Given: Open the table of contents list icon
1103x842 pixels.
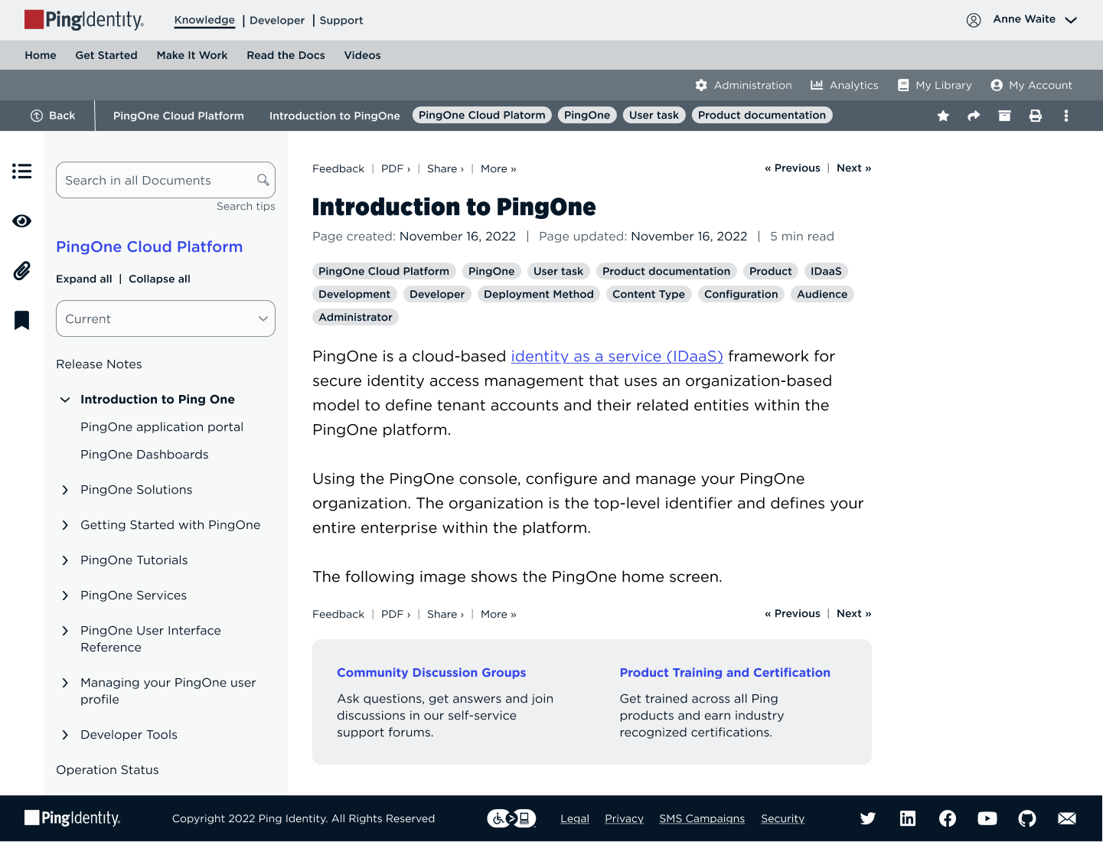Looking at the screenshot, I should tap(21, 171).
